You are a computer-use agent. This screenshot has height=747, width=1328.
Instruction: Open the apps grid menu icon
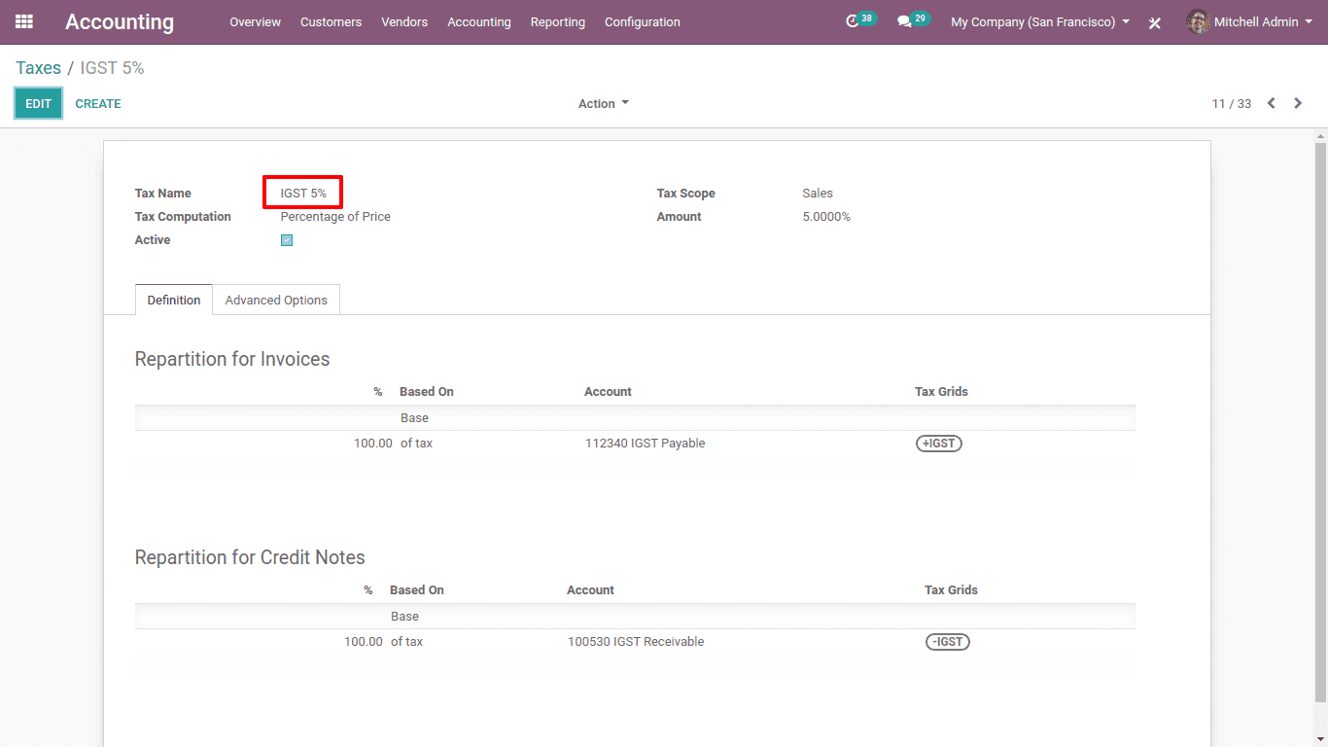click(24, 21)
